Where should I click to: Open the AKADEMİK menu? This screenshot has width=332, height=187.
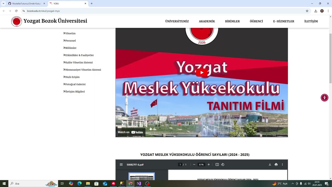click(207, 21)
